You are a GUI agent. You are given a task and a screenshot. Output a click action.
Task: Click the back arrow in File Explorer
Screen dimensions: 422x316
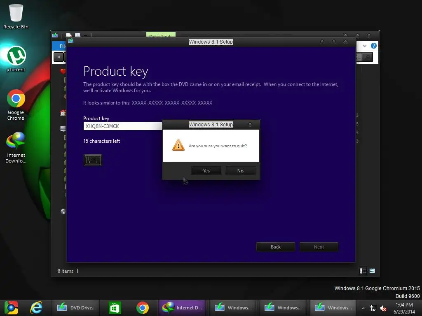coord(59,57)
